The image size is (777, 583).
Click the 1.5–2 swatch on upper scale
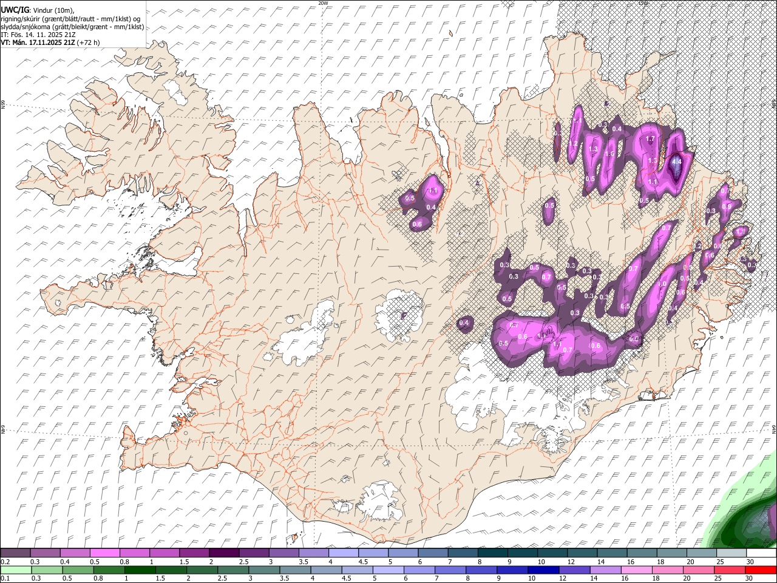click(194, 553)
